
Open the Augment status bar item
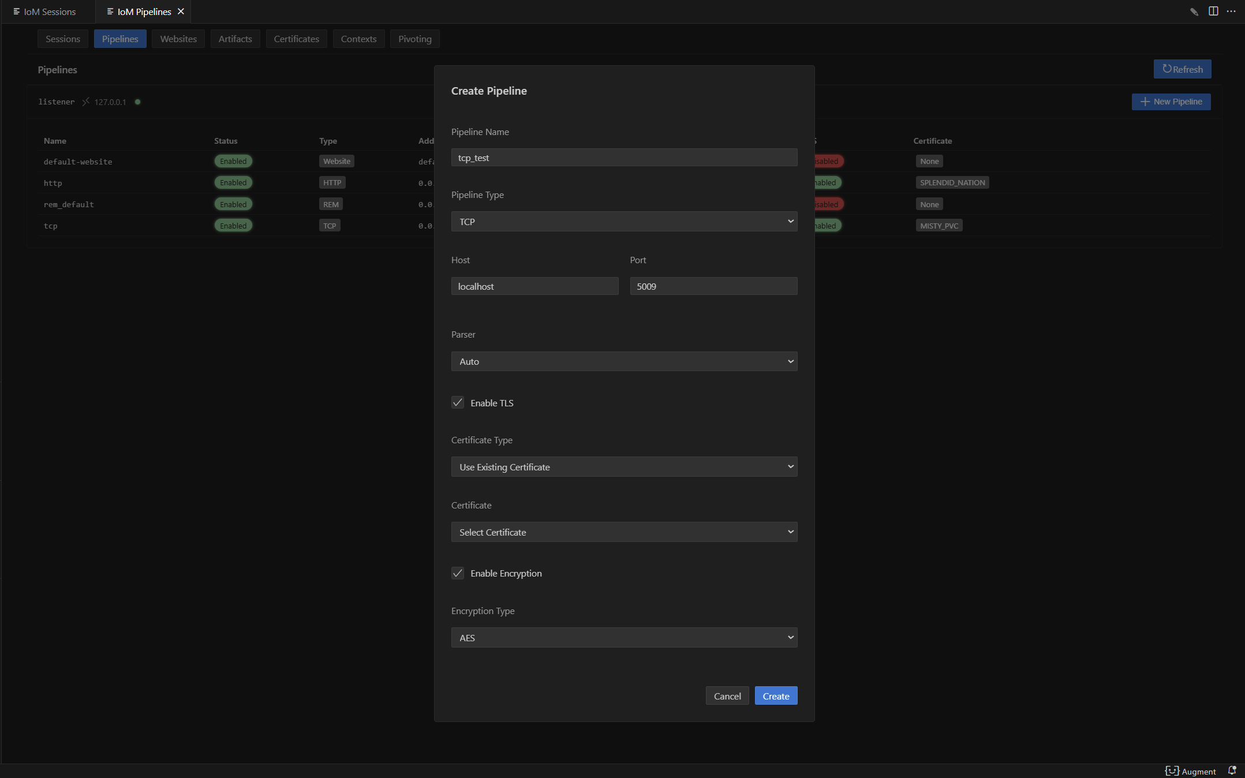point(1191,771)
